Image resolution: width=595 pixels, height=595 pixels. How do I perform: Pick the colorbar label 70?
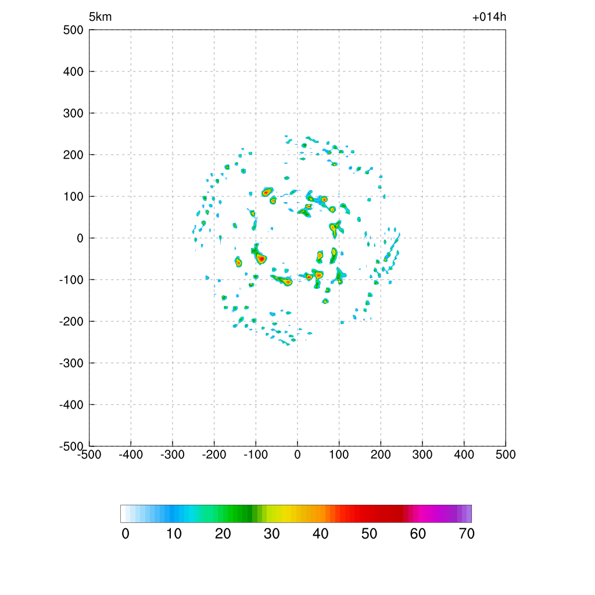click(x=467, y=534)
